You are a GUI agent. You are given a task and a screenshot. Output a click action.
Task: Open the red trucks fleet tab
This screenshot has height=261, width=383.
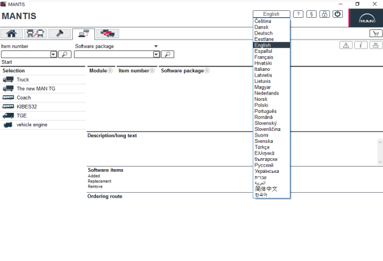click(108, 33)
